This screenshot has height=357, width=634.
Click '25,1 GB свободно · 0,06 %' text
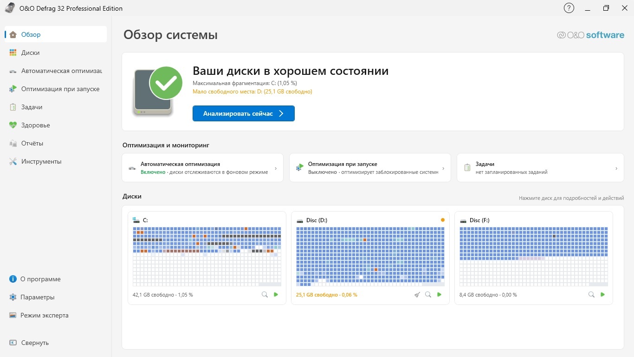(327, 295)
